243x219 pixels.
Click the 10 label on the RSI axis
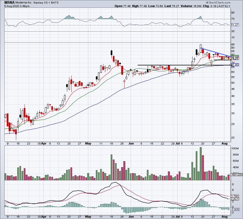[x=233, y=38]
